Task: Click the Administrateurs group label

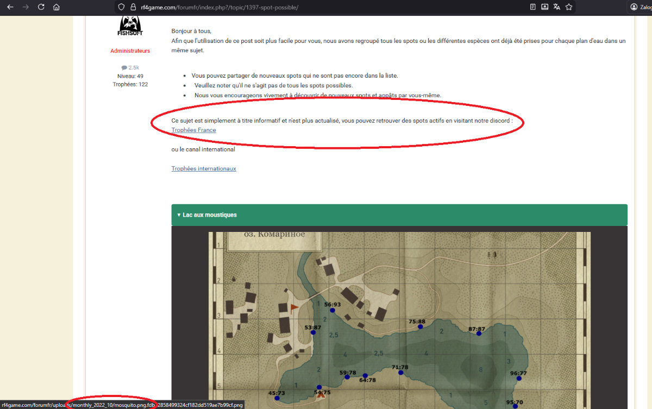Action: (130, 51)
